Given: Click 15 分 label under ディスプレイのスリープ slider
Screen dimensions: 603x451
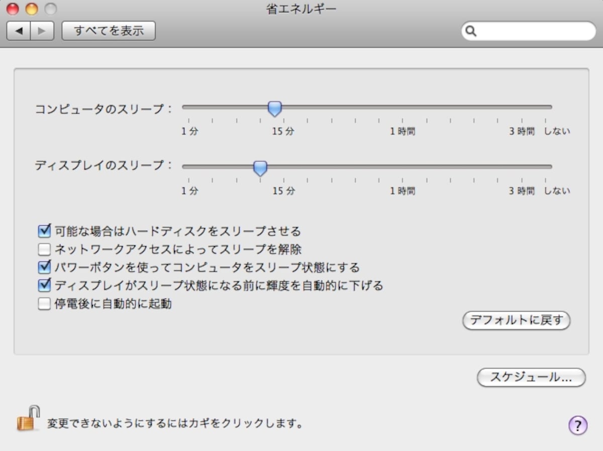Looking at the screenshot, I should pos(283,191).
